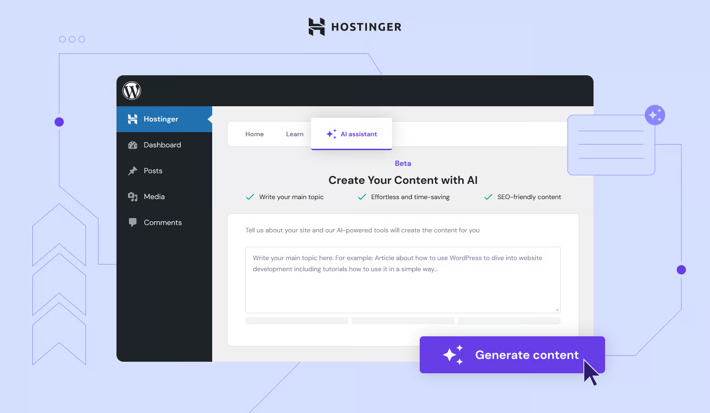Check the SEO-friendly content checkmark
The image size is (710, 413).
488,196
